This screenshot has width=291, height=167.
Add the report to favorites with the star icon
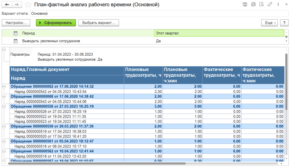[28, 5]
